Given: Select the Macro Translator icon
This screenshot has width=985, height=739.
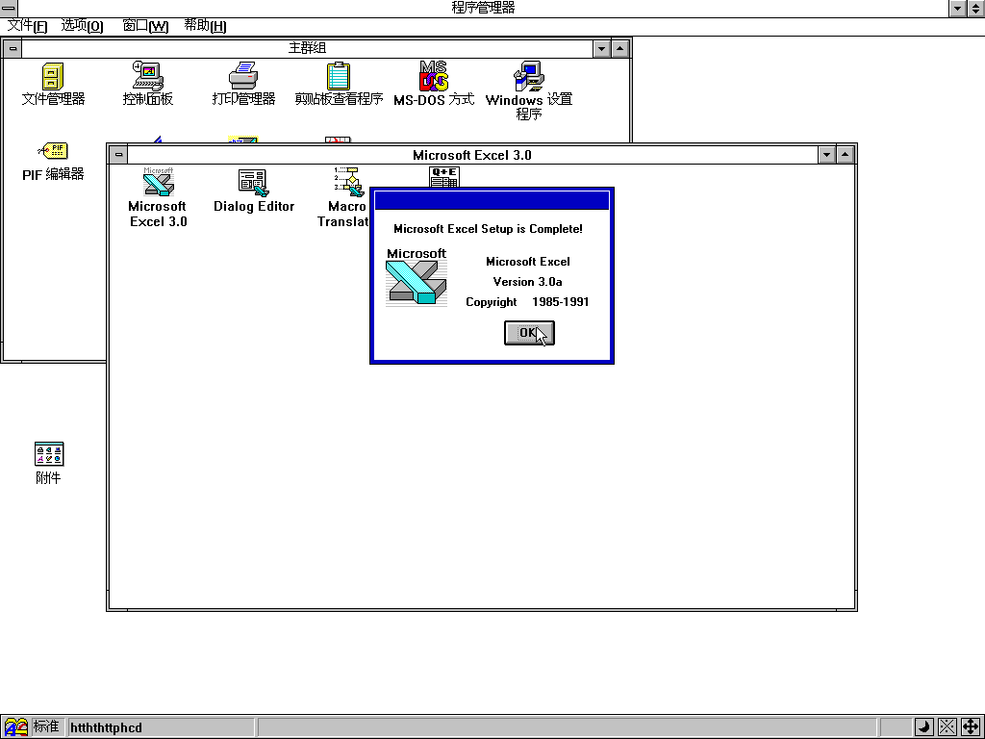Looking at the screenshot, I should tap(346, 182).
